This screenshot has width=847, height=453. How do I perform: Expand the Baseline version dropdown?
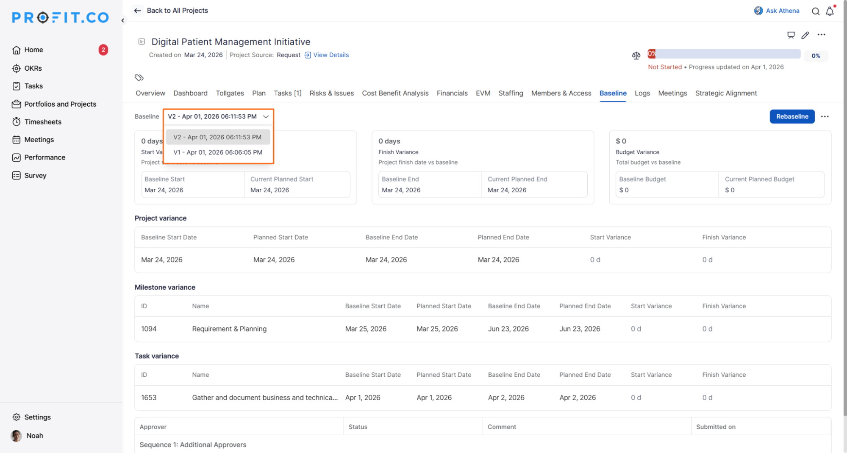click(218, 116)
